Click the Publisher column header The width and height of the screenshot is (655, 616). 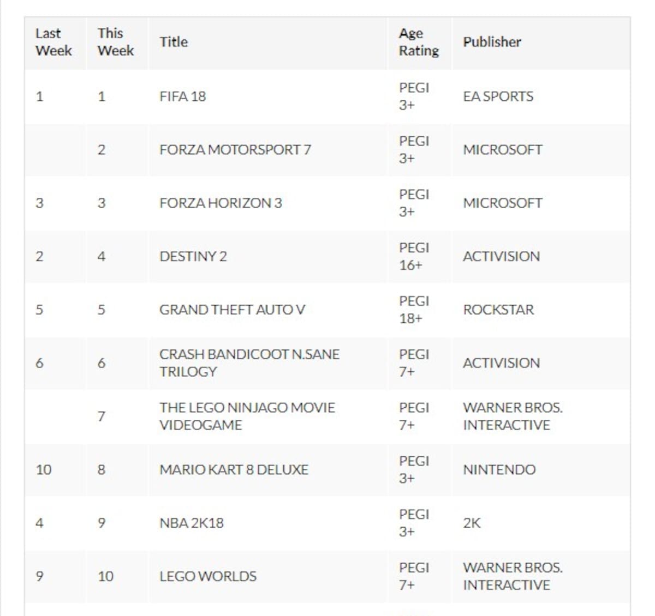pos(492,42)
